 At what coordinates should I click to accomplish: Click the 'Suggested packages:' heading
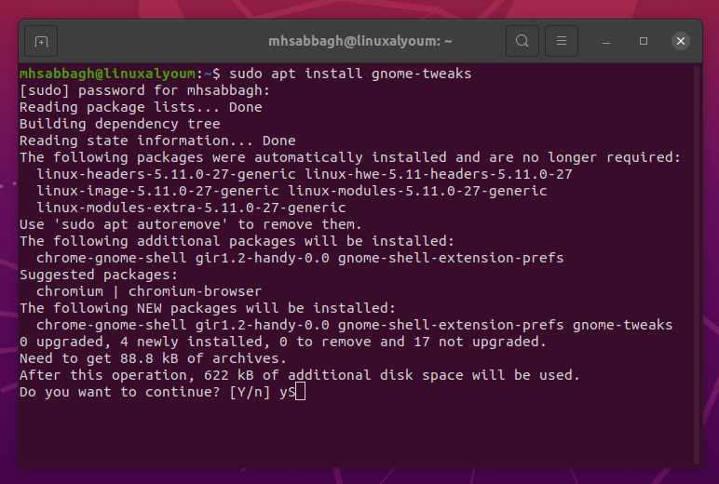point(95,275)
